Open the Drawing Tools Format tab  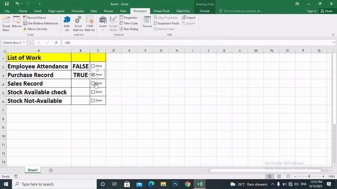204,11
